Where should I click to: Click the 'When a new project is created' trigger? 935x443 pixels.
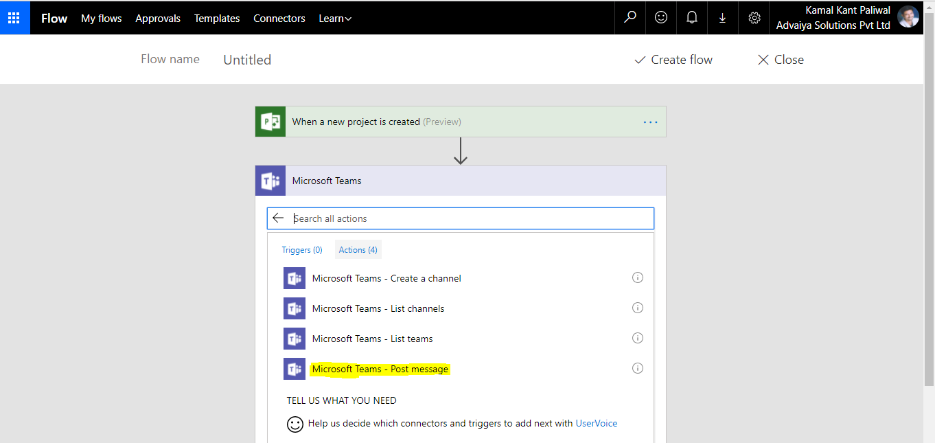coord(461,122)
